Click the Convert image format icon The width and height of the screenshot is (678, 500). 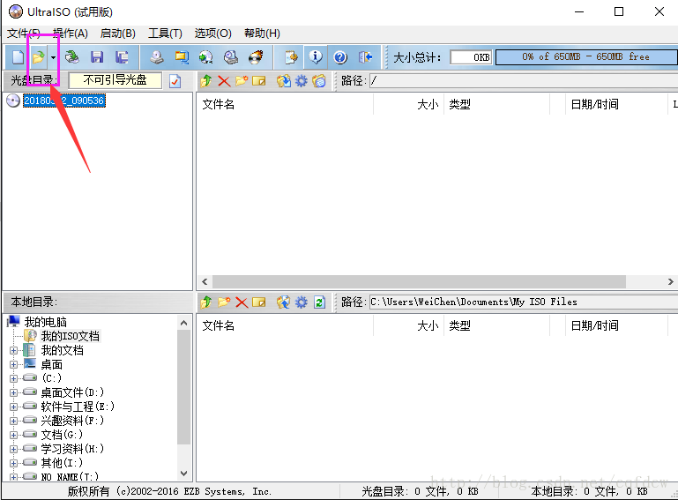[x=182, y=57]
